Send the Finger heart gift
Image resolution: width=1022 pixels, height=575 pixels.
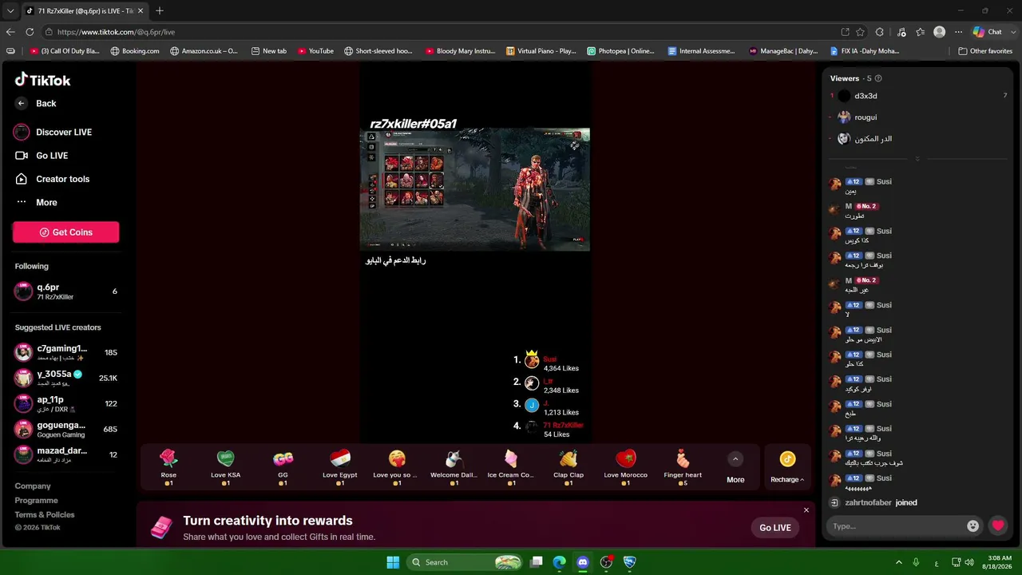tap(683, 467)
